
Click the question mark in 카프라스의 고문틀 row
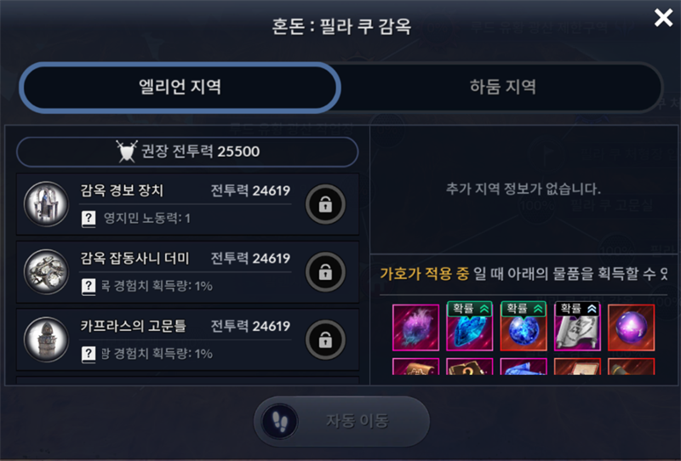coord(89,354)
